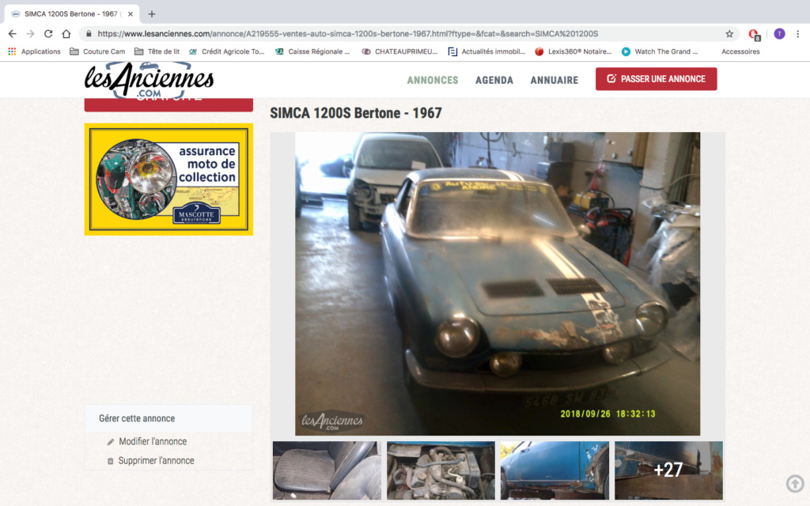Open the CHATEAUPRIMEU bookmark

click(399, 51)
